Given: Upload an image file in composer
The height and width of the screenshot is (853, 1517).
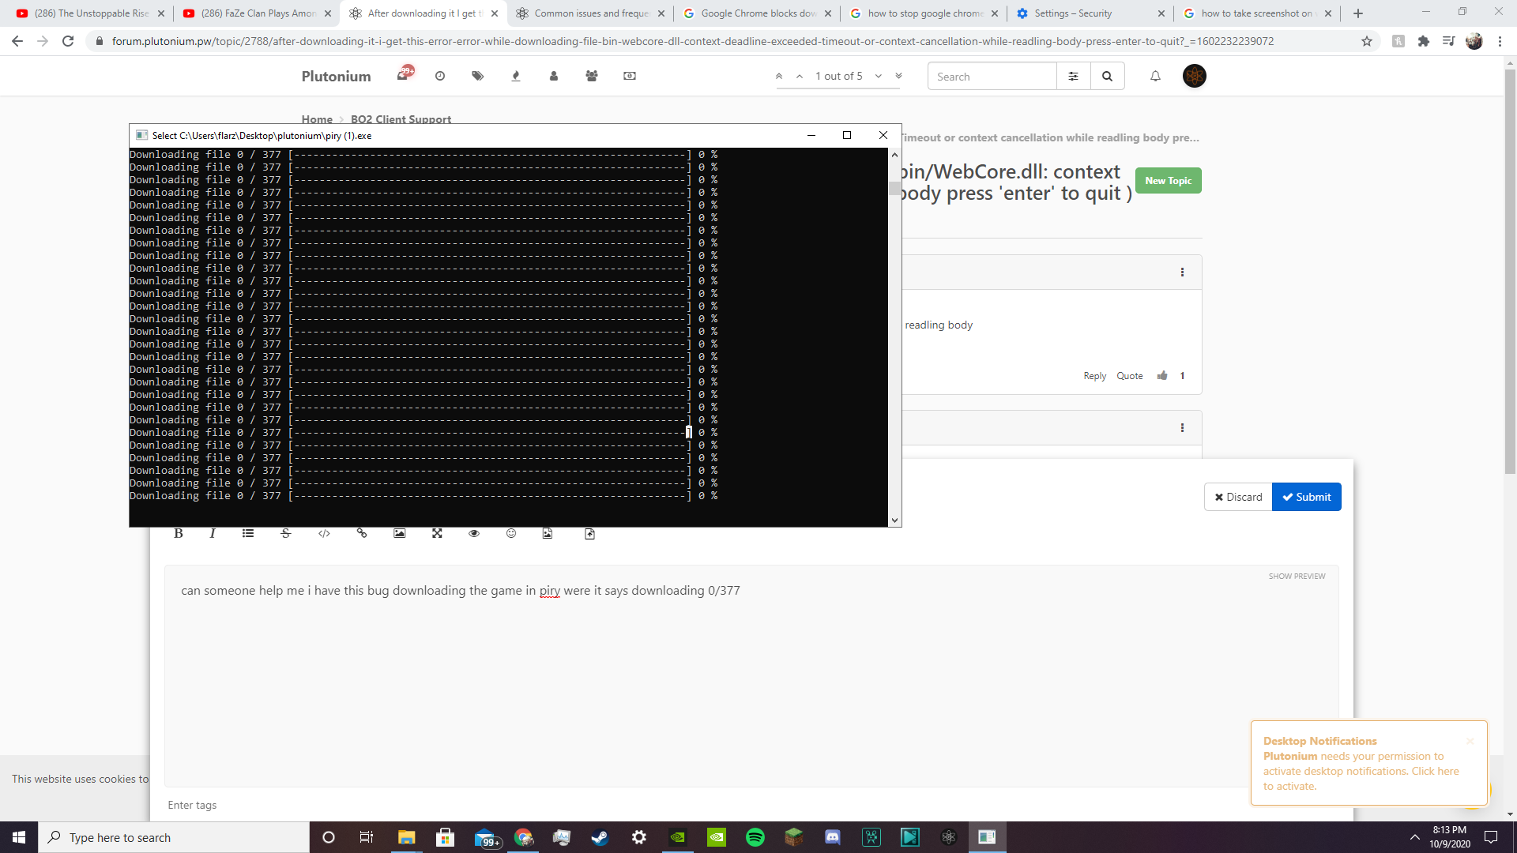Looking at the screenshot, I should [x=548, y=534].
